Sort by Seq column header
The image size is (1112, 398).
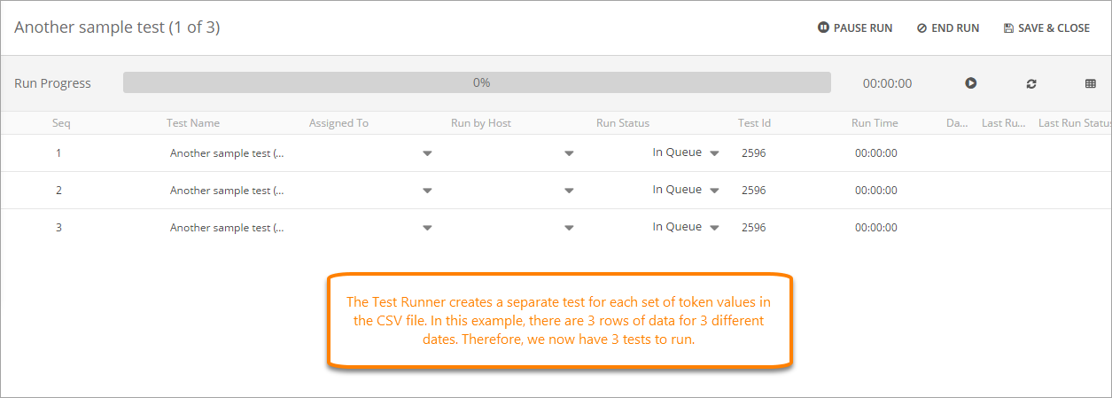click(61, 123)
